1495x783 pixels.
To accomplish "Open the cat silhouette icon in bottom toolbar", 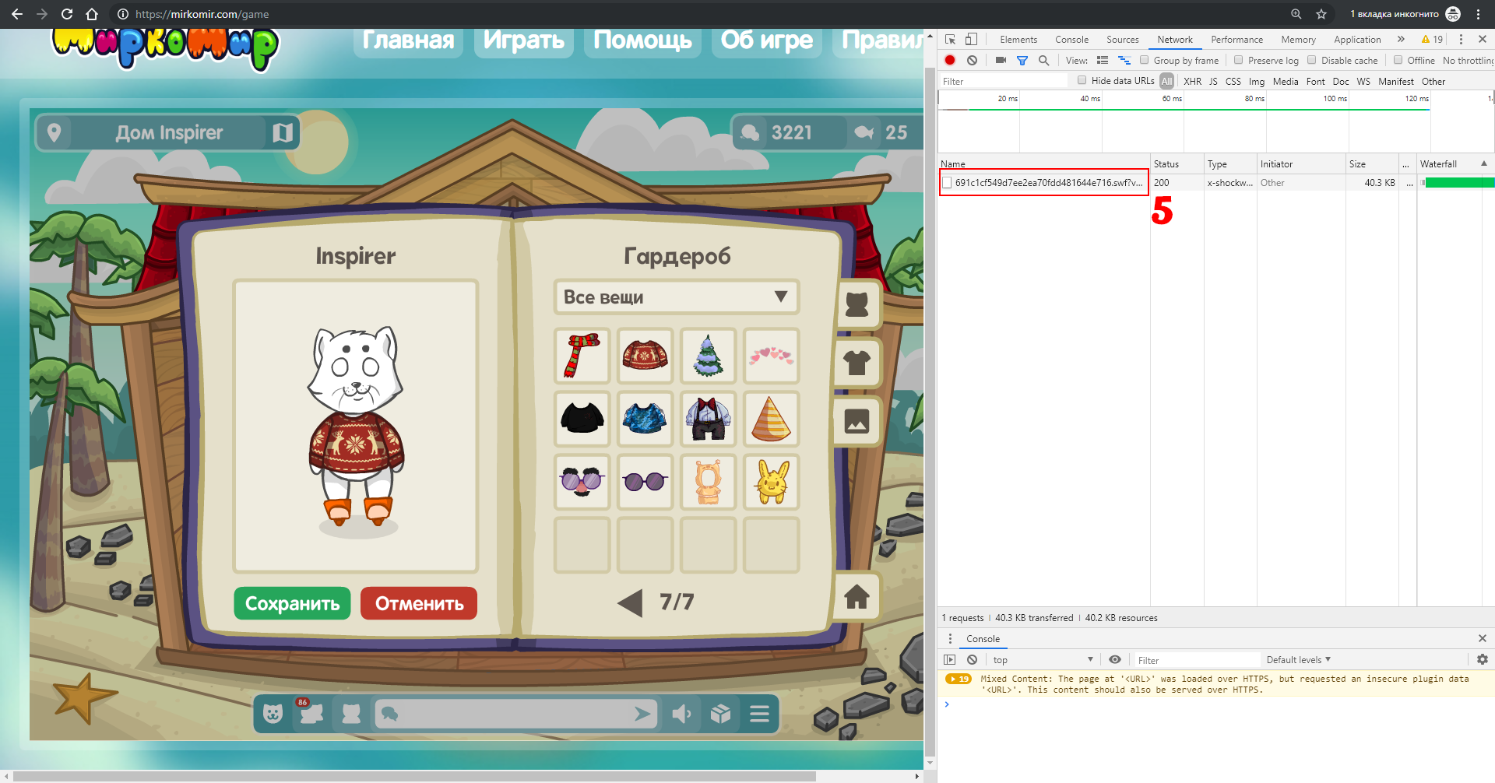I will coord(351,714).
